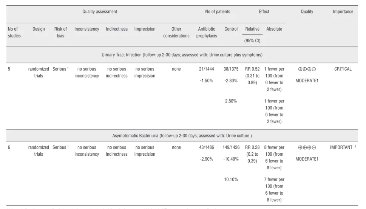Select the Risk of bias column header
Viewport: 366px width, 209px height.
60,32
